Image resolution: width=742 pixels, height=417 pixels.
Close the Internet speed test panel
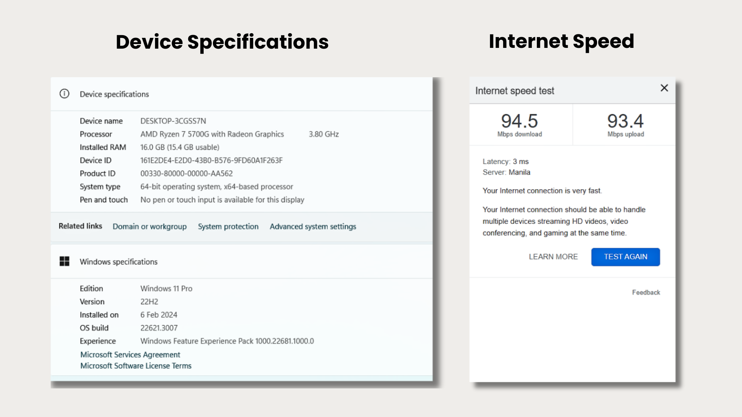pos(664,88)
